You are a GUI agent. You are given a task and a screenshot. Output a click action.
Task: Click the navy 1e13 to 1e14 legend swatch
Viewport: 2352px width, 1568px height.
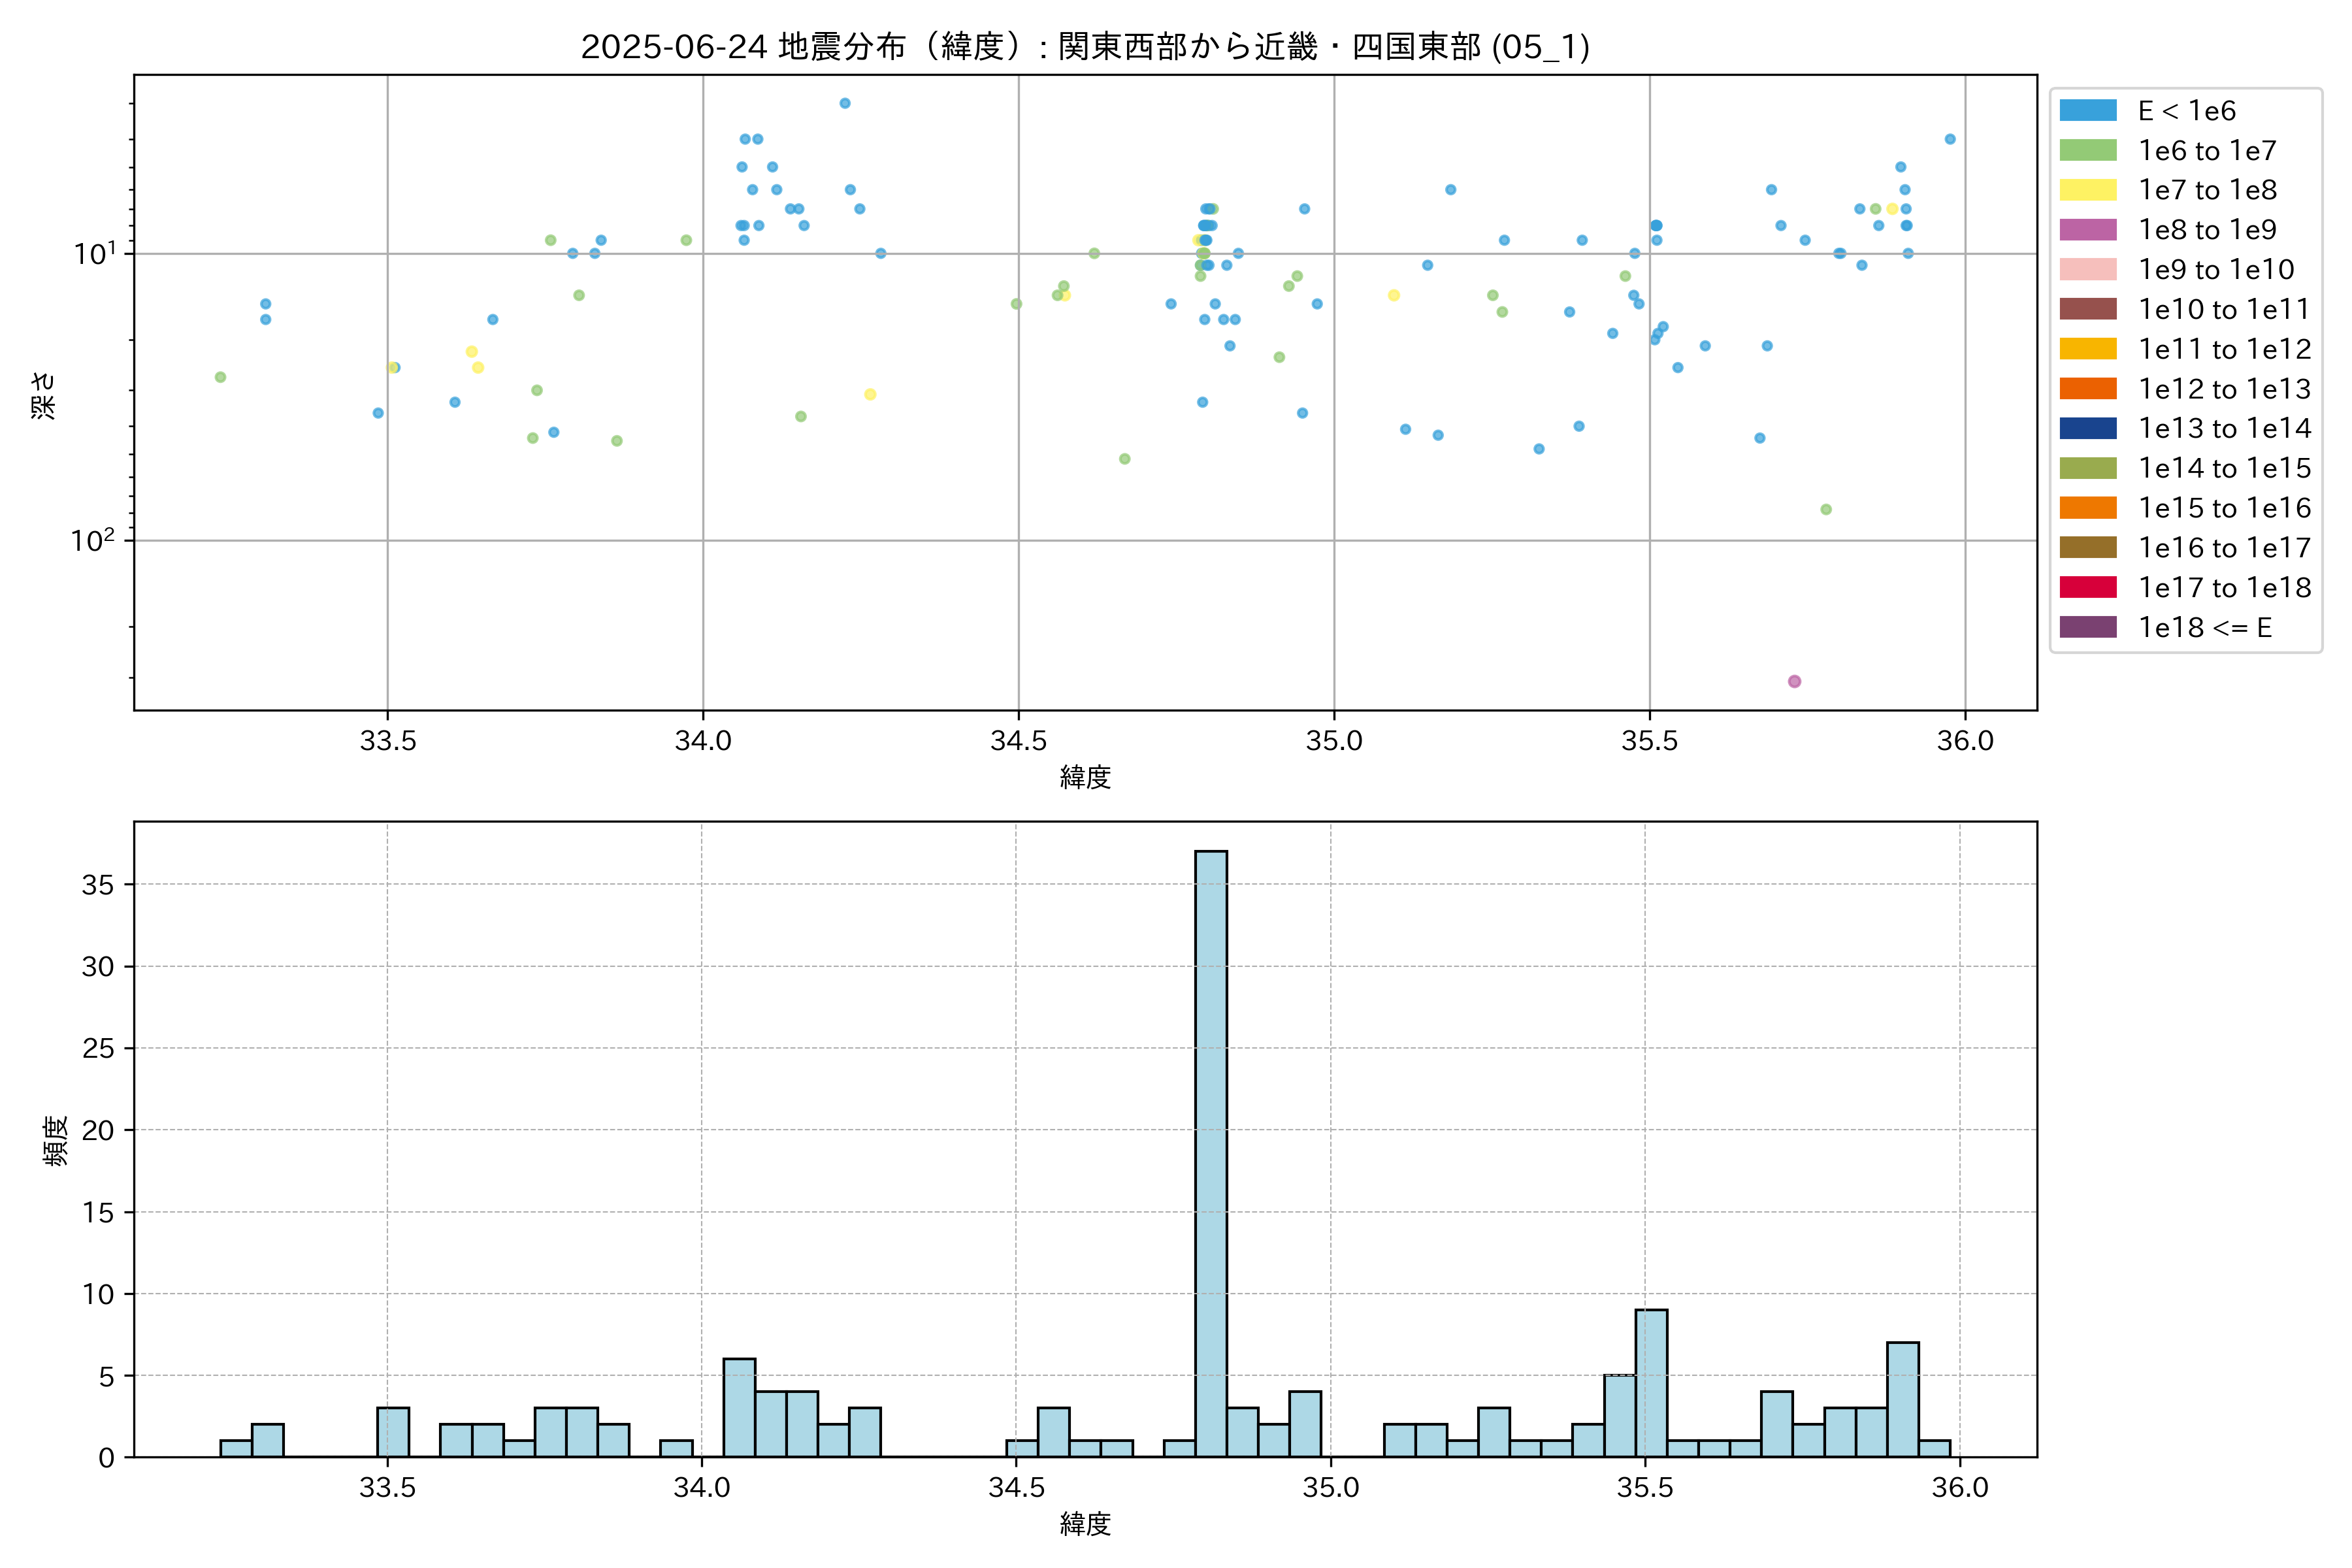coord(2088,428)
